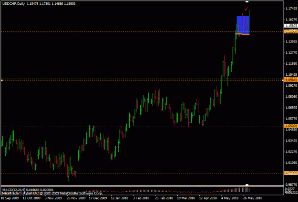Click the 1.06925 price scale label
This screenshot has width=298, height=202.
(291, 108)
